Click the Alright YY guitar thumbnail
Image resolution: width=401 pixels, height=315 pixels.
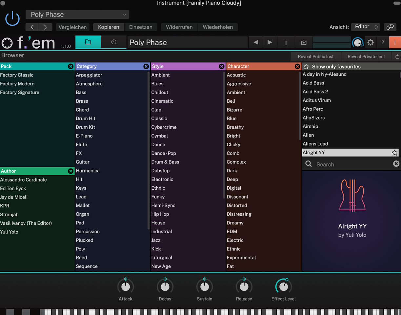pyautogui.click(x=352, y=195)
